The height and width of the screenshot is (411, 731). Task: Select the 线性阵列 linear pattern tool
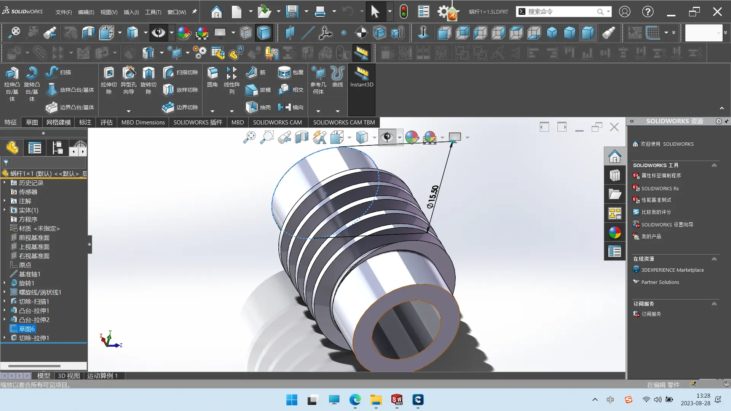point(231,80)
